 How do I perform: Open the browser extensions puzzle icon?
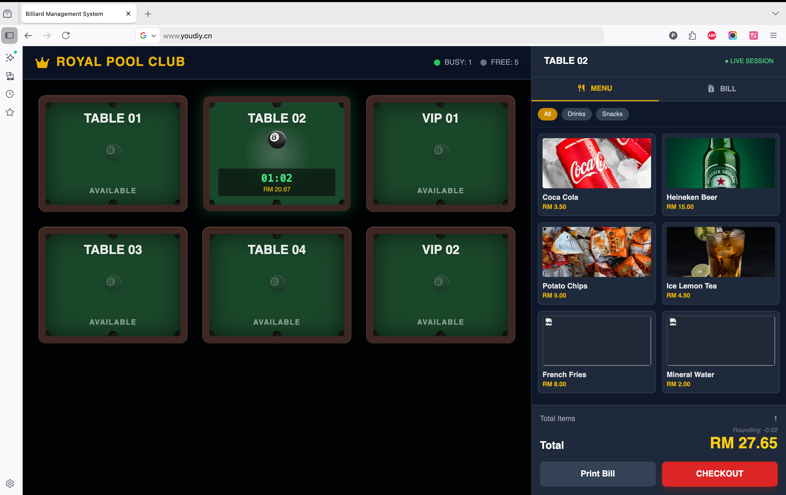(692, 35)
